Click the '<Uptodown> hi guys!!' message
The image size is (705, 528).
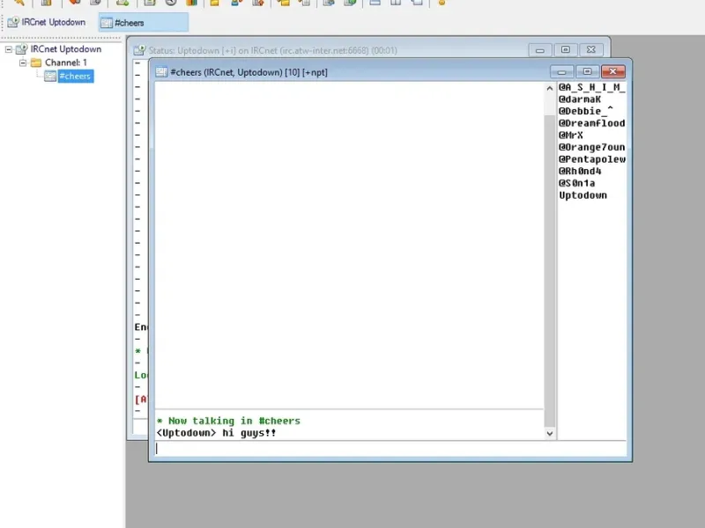pyautogui.click(x=216, y=433)
